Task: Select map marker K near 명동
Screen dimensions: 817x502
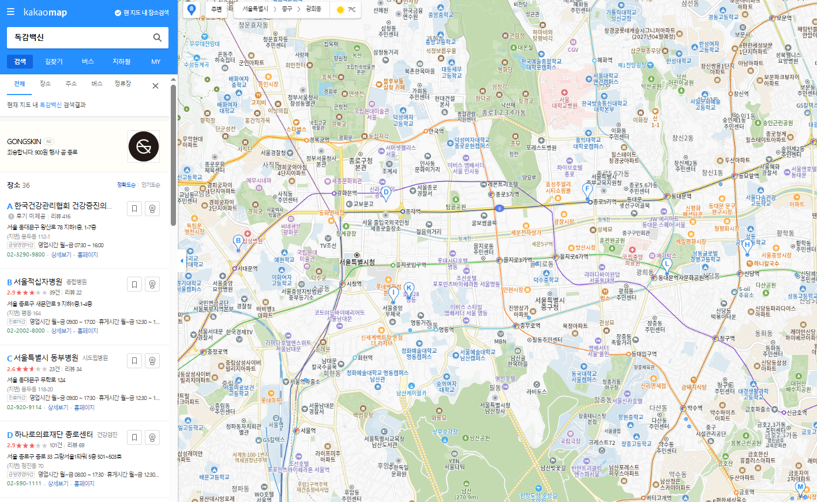Action: (x=409, y=289)
